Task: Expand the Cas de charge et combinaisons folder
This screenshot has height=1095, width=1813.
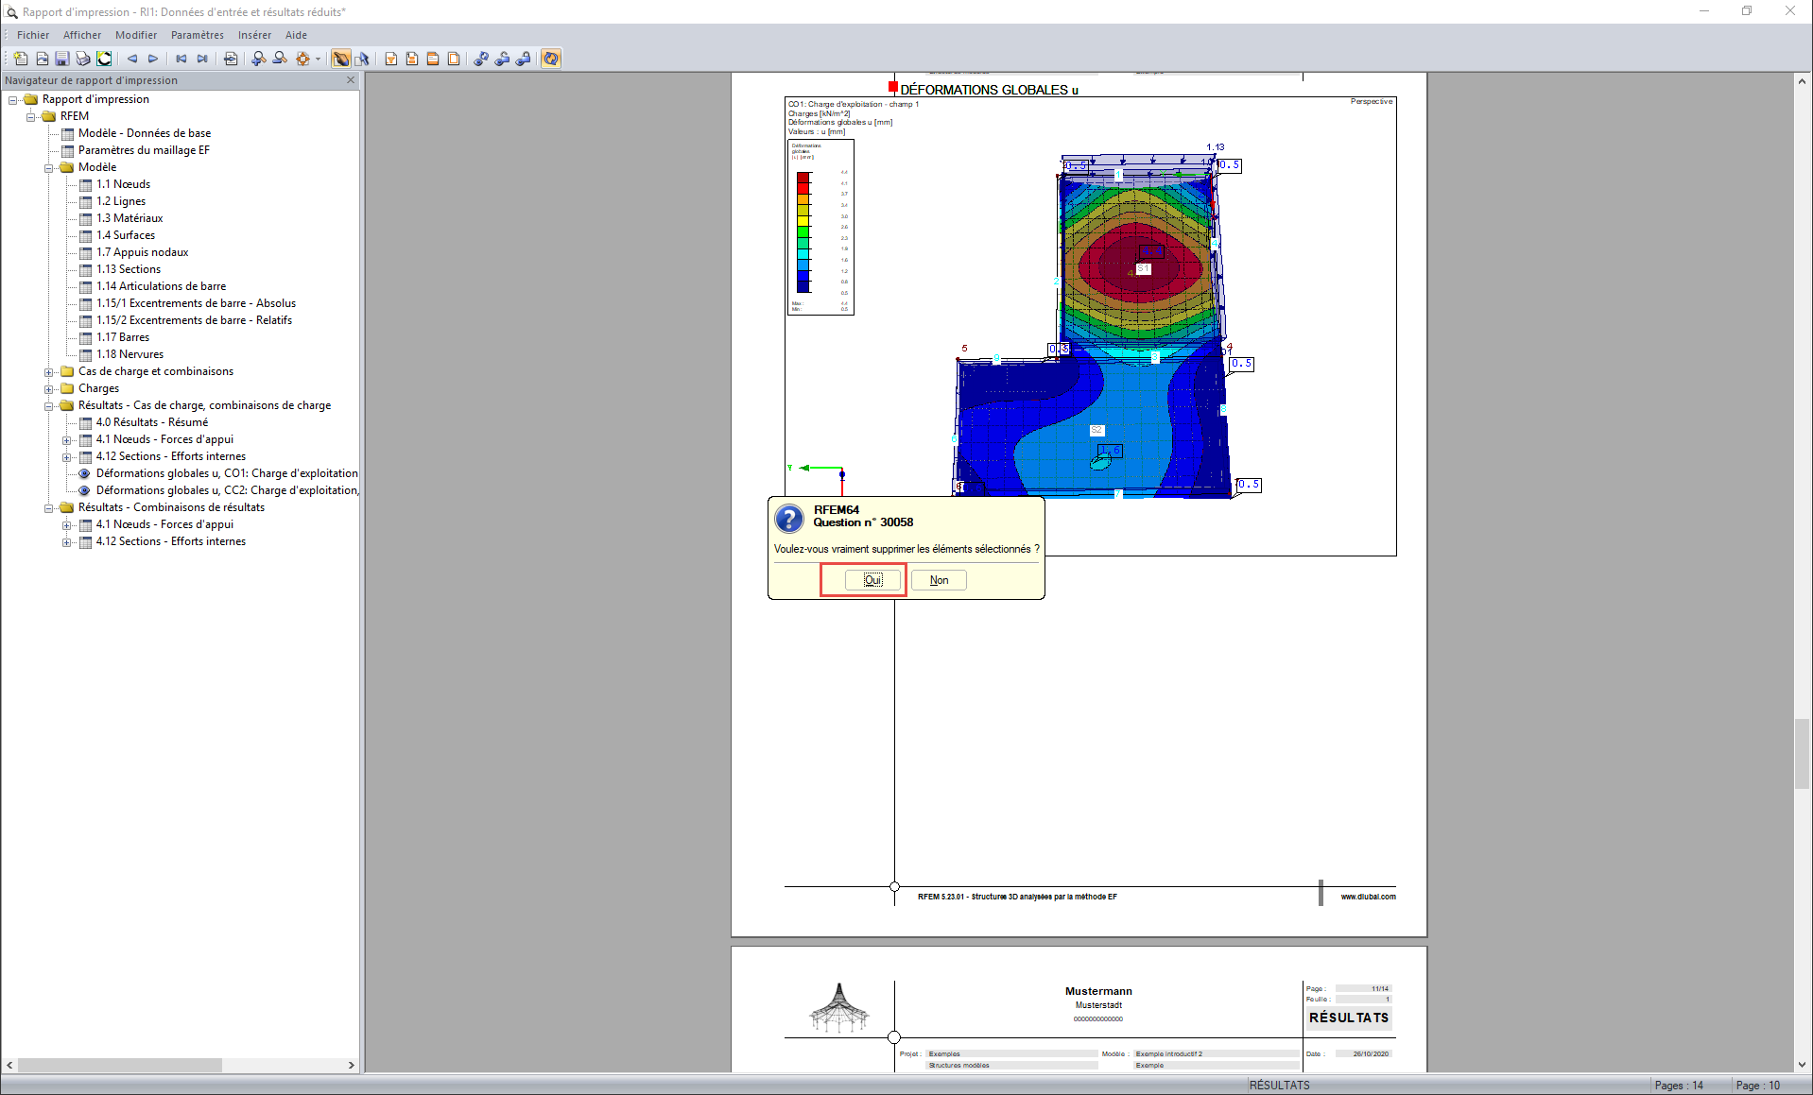Action: tap(48, 371)
